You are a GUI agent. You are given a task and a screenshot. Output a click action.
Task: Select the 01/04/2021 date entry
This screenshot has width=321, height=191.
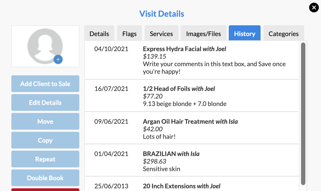coord(111,154)
